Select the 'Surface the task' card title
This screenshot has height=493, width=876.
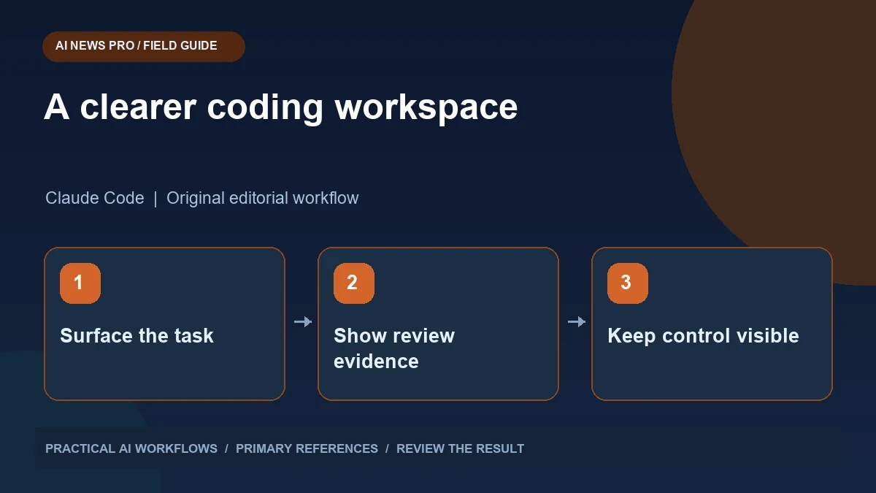(137, 336)
